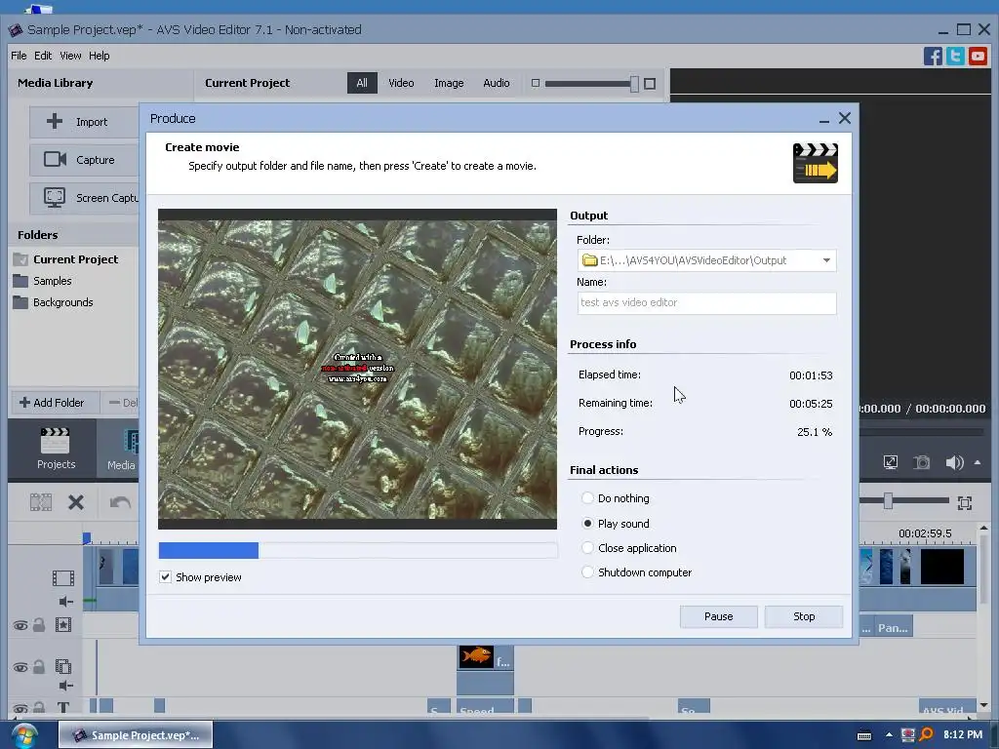
Task: Toggle lock on video overlay track
Action: point(39,666)
